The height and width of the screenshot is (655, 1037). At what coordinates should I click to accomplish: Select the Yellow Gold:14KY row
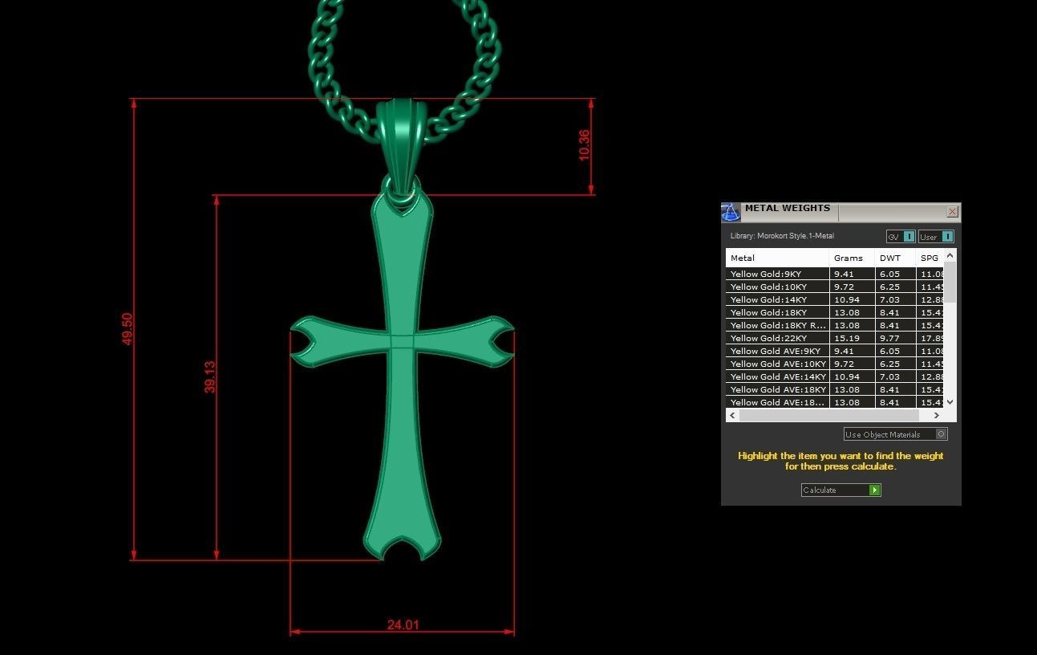(834, 299)
